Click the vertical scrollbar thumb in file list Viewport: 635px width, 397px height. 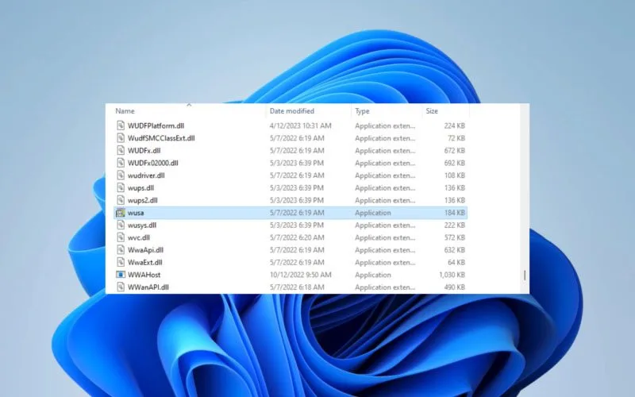point(525,276)
